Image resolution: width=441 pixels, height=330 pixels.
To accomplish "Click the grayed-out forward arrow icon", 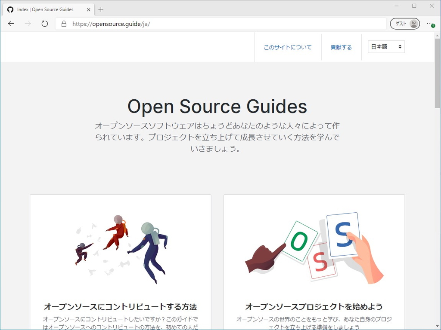I will point(27,24).
